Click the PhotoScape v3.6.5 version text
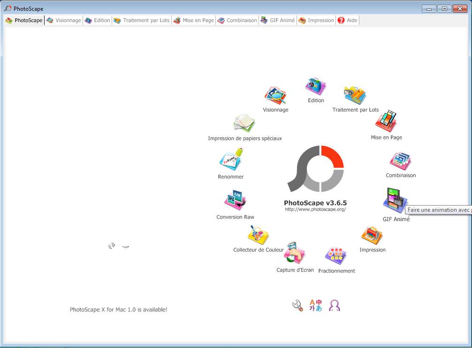Viewport: 472px width, 348px height. pyautogui.click(x=315, y=203)
